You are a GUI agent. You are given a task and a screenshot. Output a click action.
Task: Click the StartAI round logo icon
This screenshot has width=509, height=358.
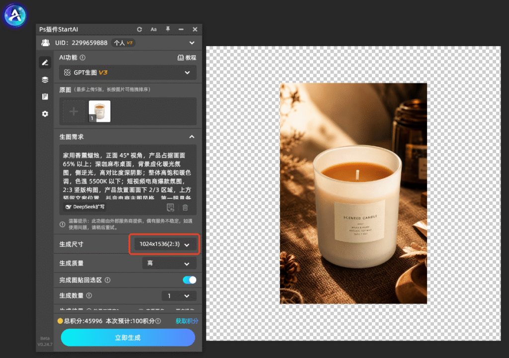pyautogui.click(x=14, y=15)
